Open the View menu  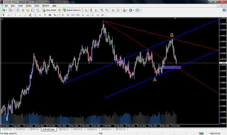coord(13,6)
